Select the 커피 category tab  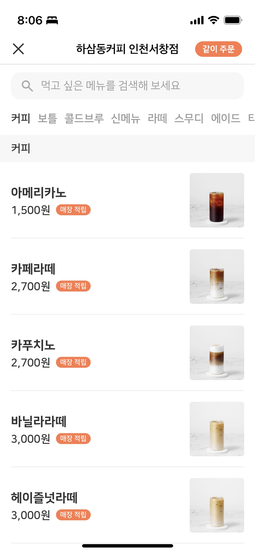click(21, 118)
